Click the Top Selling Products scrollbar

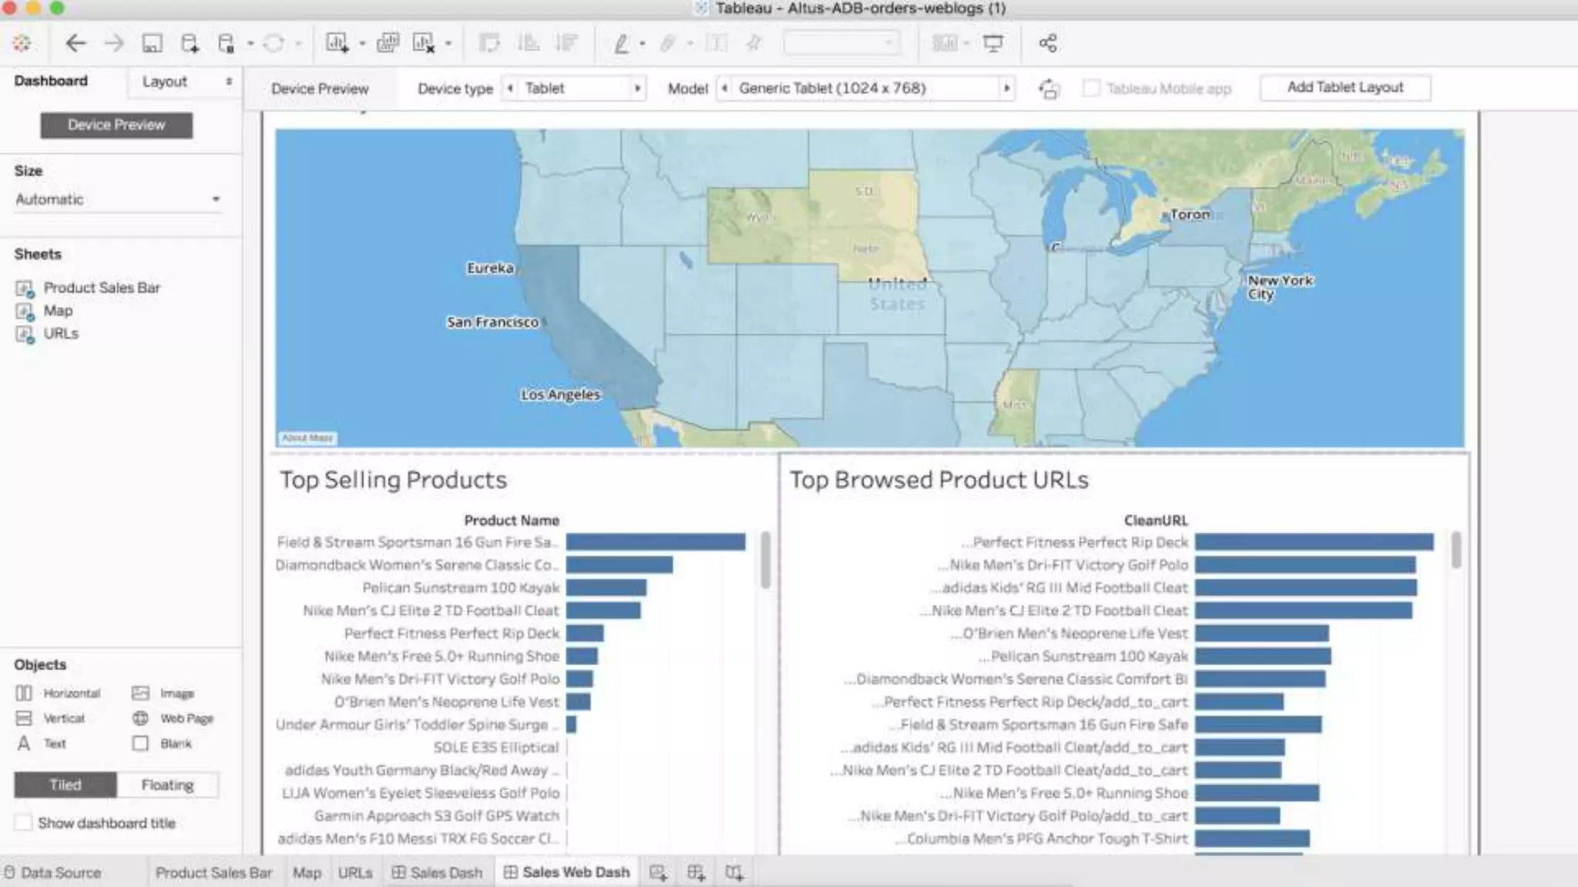tap(765, 560)
